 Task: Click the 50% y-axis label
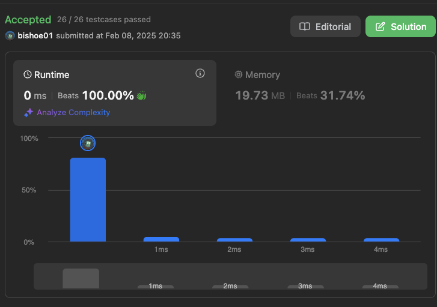pos(29,190)
